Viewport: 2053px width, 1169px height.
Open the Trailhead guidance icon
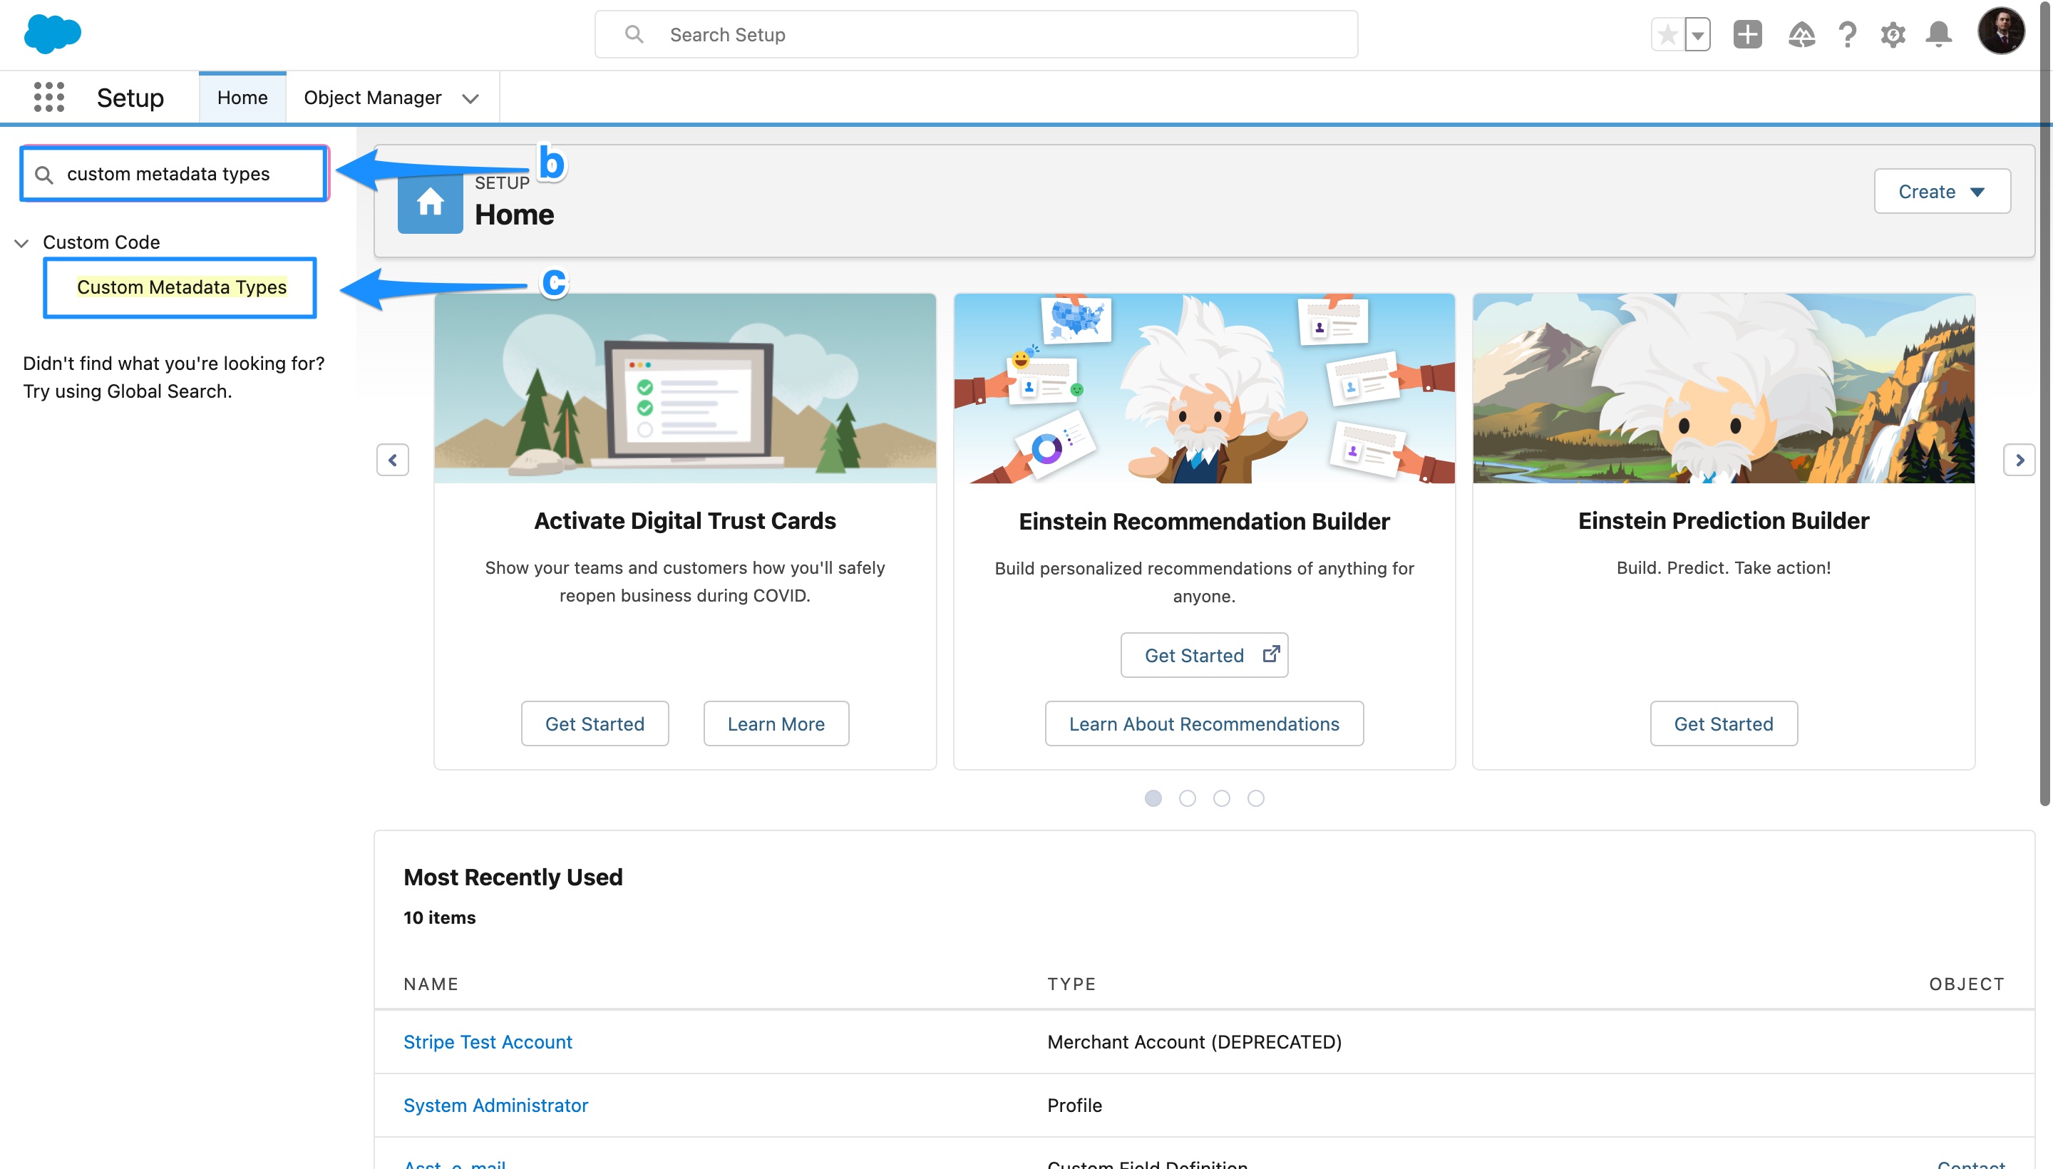coord(1801,34)
